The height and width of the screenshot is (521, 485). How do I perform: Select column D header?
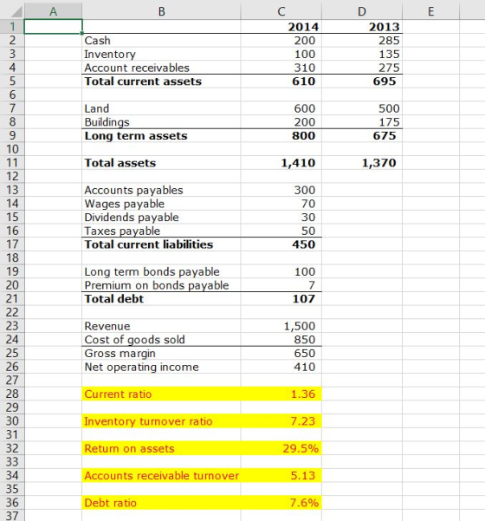coord(362,11)
